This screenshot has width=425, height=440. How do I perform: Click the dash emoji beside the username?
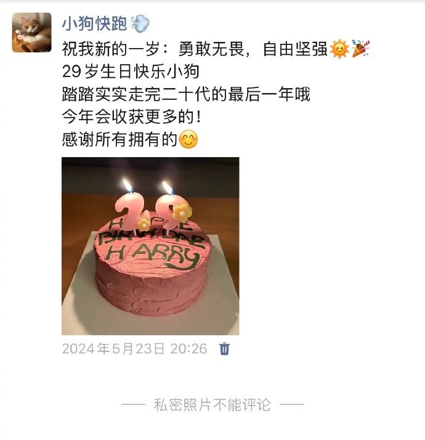tap(140, 23)
